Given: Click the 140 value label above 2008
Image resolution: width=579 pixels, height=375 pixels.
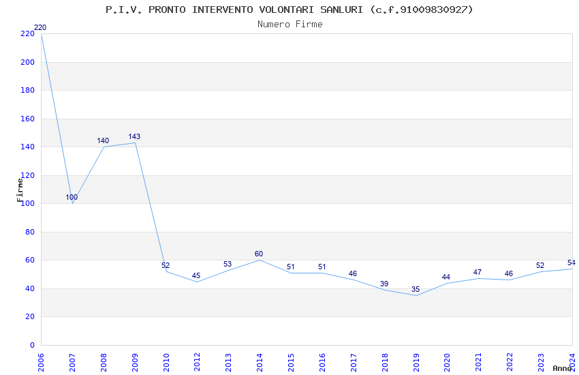Looking at the screenshot, I should (103, 140).
